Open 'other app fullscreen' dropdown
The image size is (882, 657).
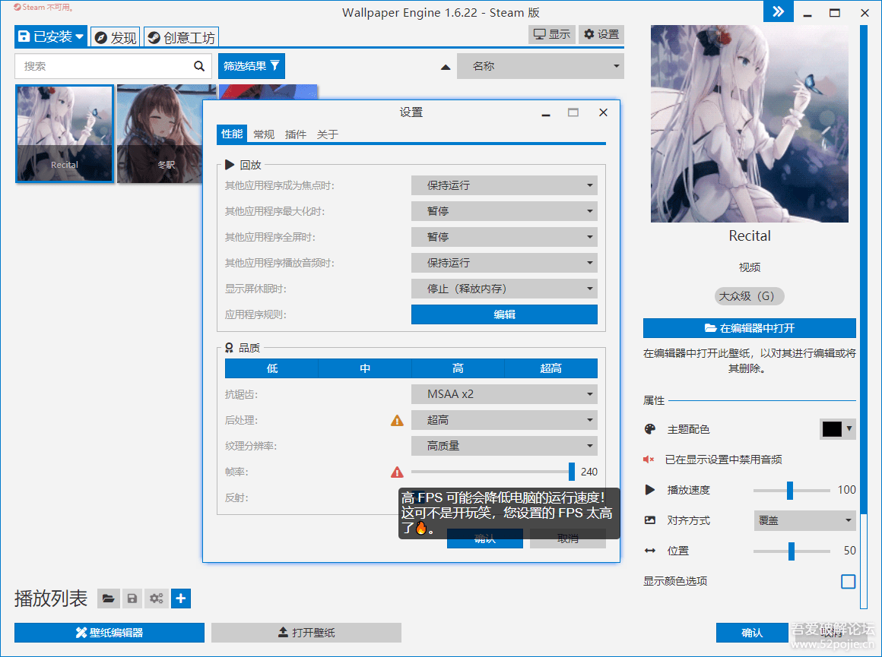(x=504, y=237)
